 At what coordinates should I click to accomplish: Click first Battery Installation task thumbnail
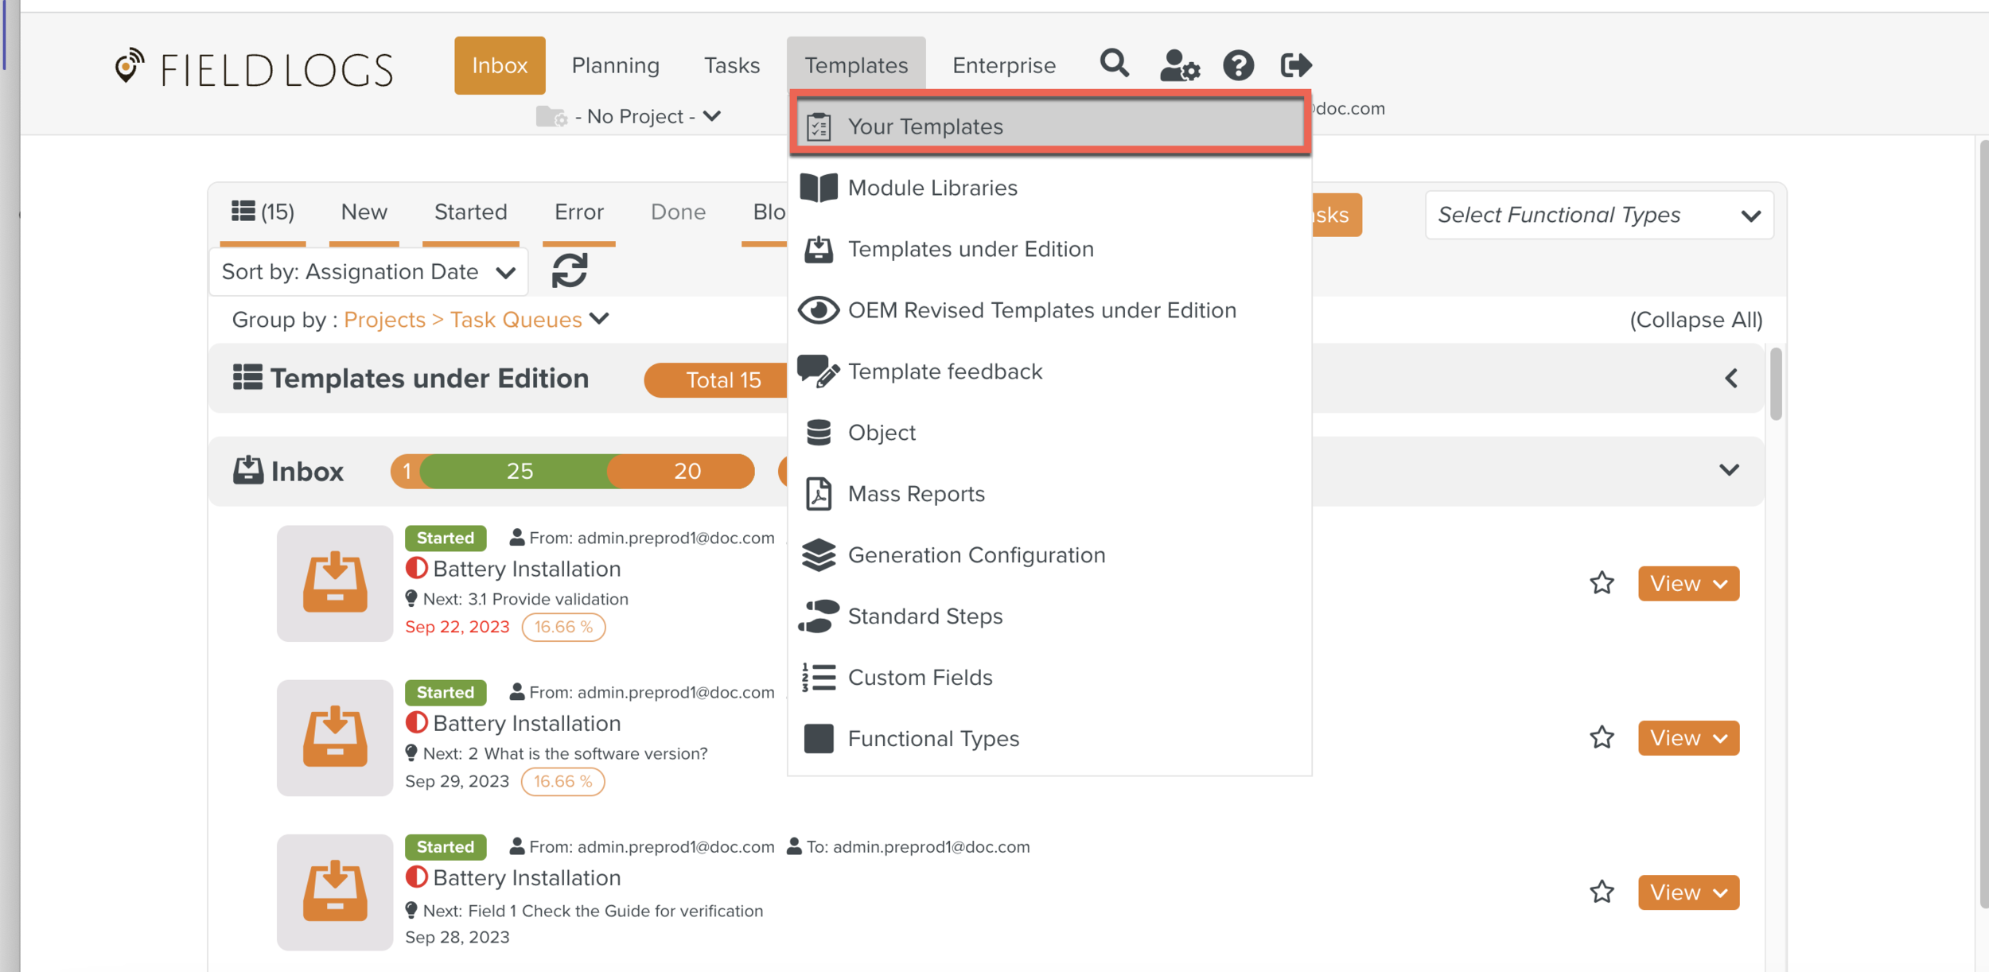point(335,583)
